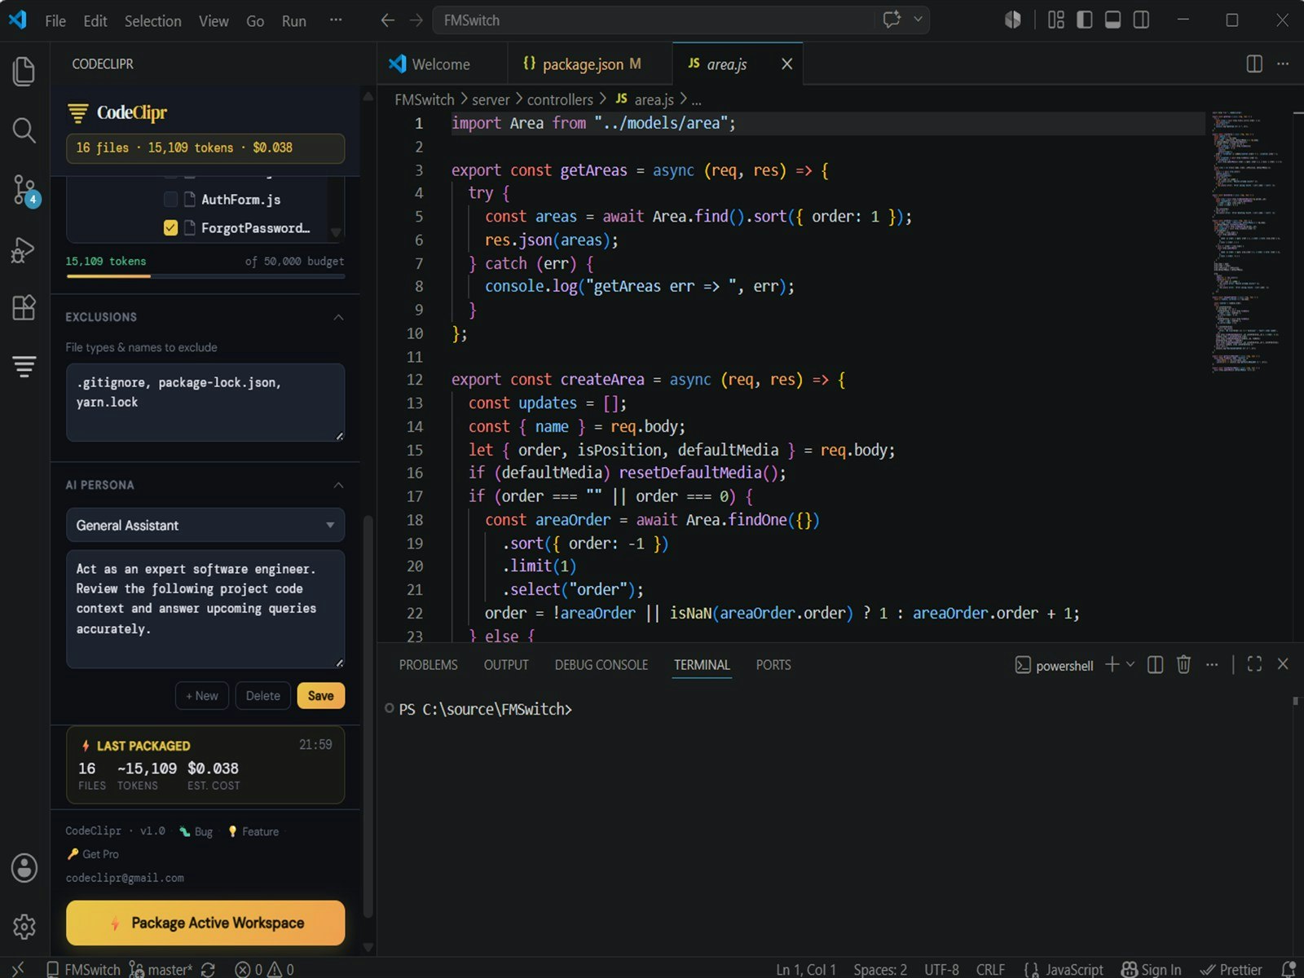Open remote window indicator in status bar
Screen dimensions: 1304x978
coord(18,969)
